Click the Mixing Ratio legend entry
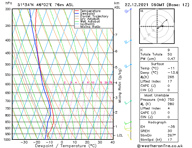This screenshot has width=192, height=148. (90, 27)
